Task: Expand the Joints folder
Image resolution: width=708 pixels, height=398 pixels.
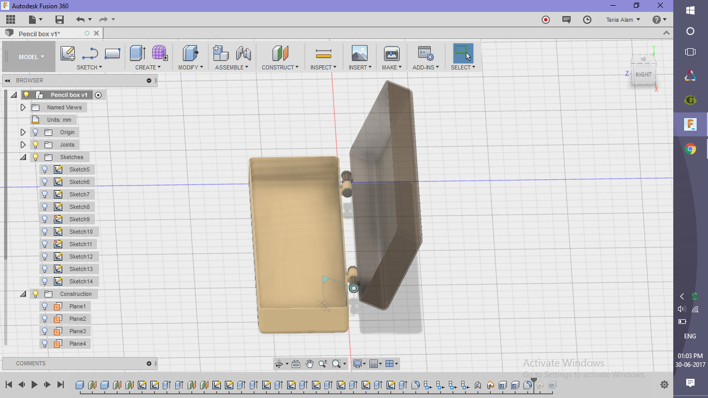Action: click(23, 145)
